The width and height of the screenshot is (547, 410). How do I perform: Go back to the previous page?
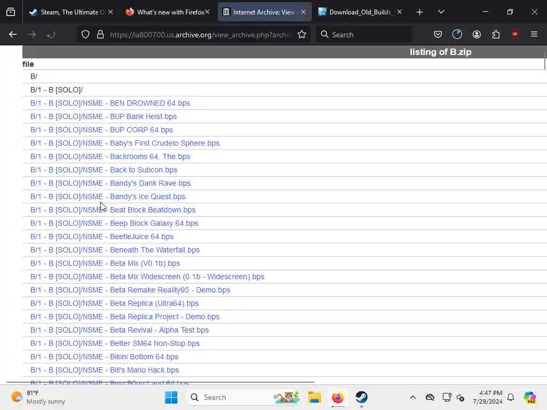(x=13, y=35)
